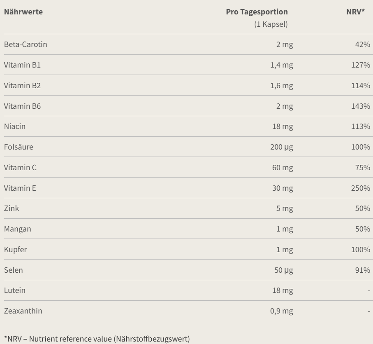Click the Lutein row label

(x=15, y=290)
